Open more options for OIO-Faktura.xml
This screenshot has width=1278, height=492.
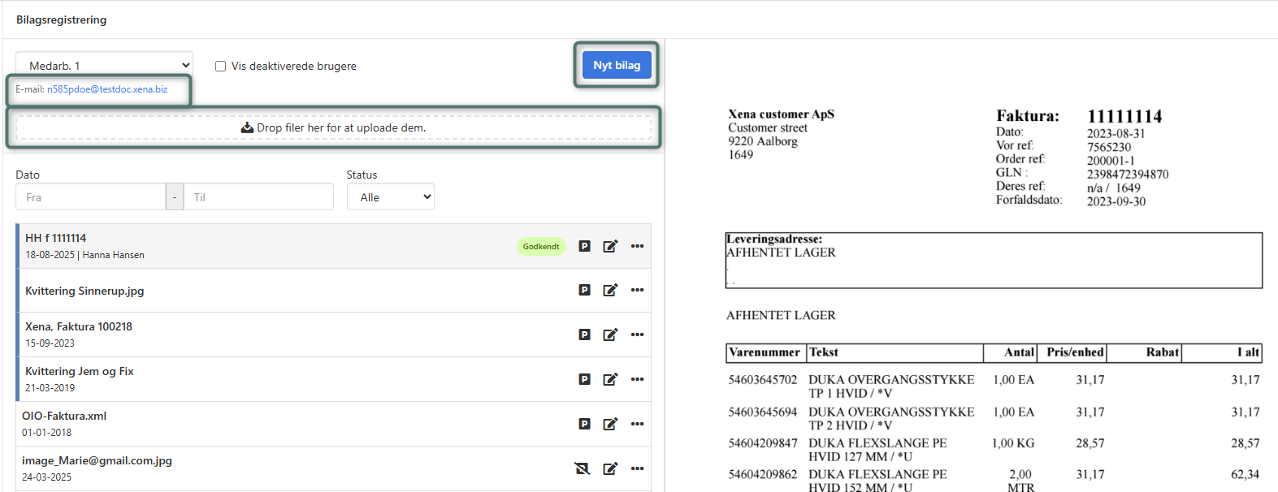tap(637, 424)
